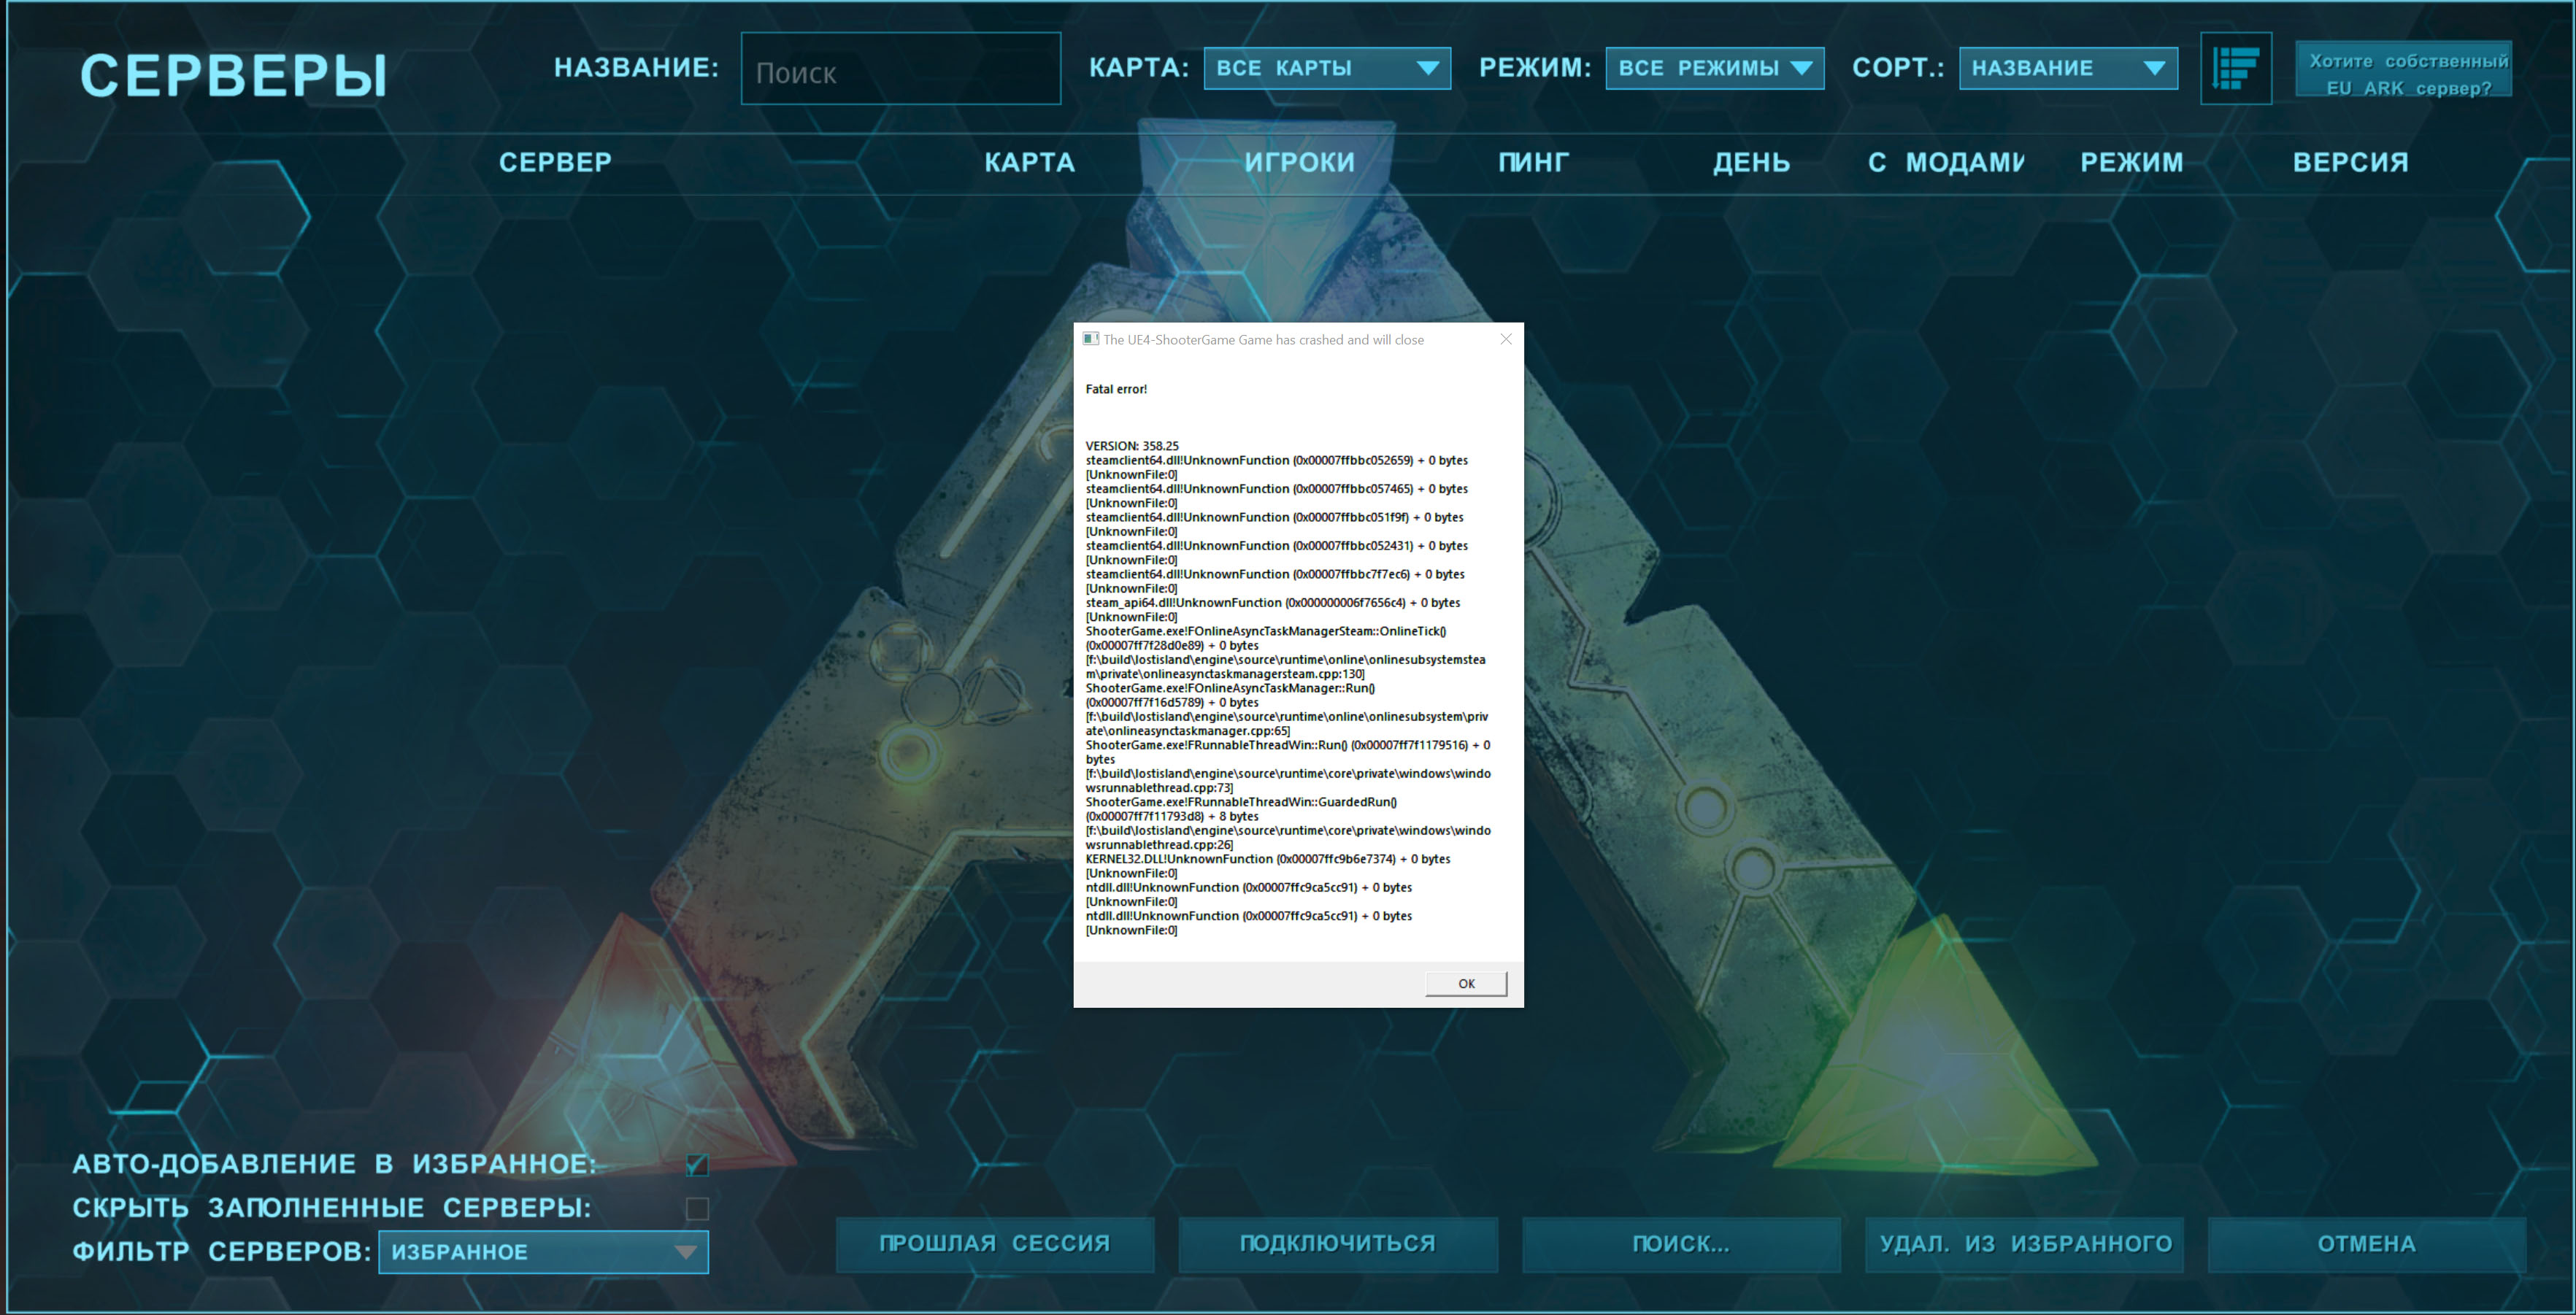Viewport: 2576px width, 1315px height.
Task: Open the ИЗБРАННОЕ server filter dropdown
Action: pos(543,1251)
